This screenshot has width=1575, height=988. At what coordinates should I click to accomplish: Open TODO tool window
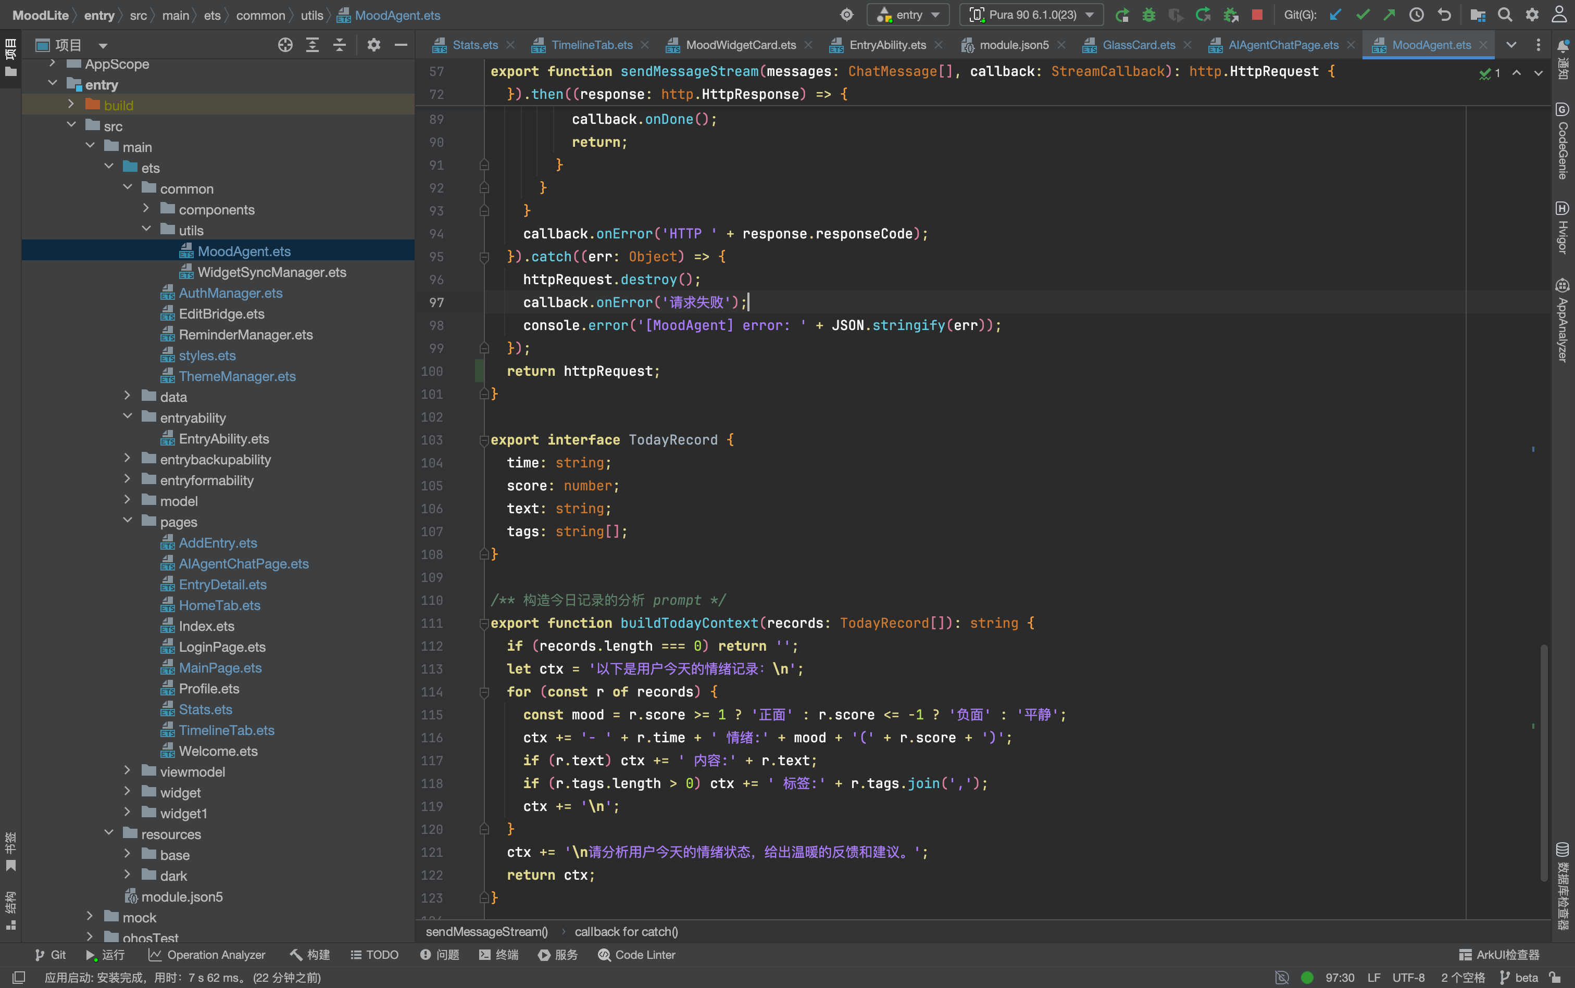click(374, 955)
